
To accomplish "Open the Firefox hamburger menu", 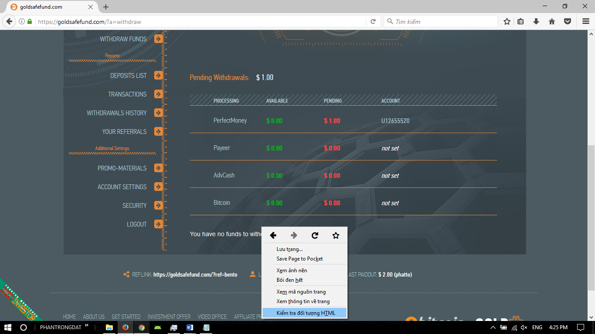I will (x=586, y=21).
